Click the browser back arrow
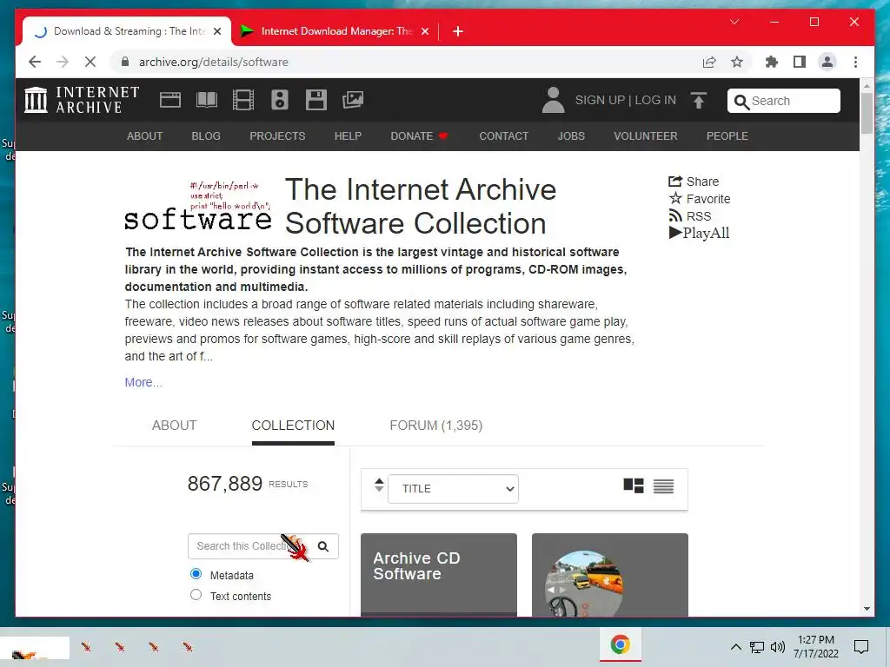Screen dimensions: 890x667 pyautogui.click(x=35, y=62)
